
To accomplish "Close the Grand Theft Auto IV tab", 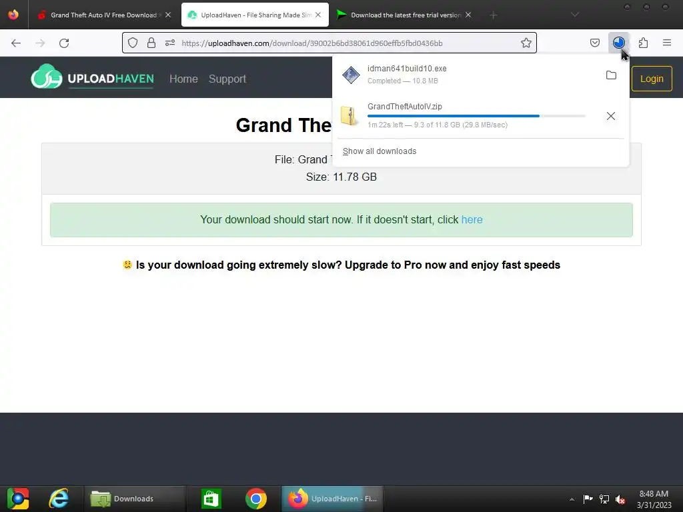I will tap(168, 15).
